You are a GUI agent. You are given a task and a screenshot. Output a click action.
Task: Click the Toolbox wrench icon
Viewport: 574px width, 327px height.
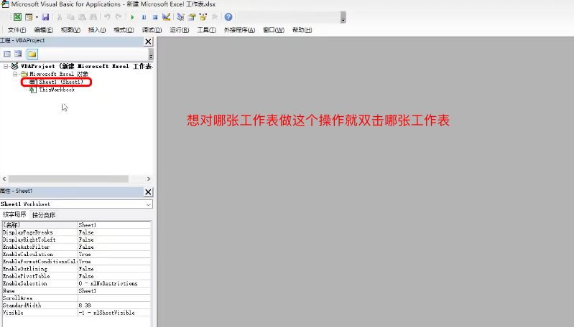(214, 16)
